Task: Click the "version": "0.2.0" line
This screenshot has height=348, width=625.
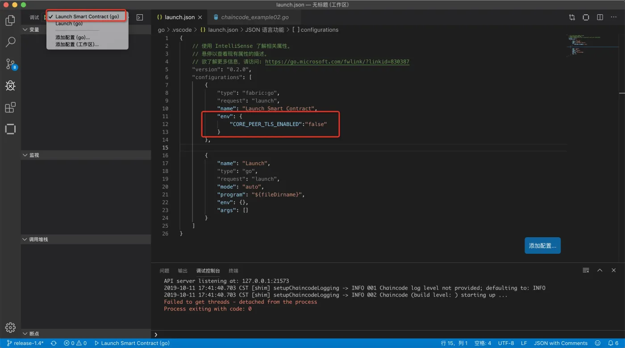Action: [x=222, y=69]
